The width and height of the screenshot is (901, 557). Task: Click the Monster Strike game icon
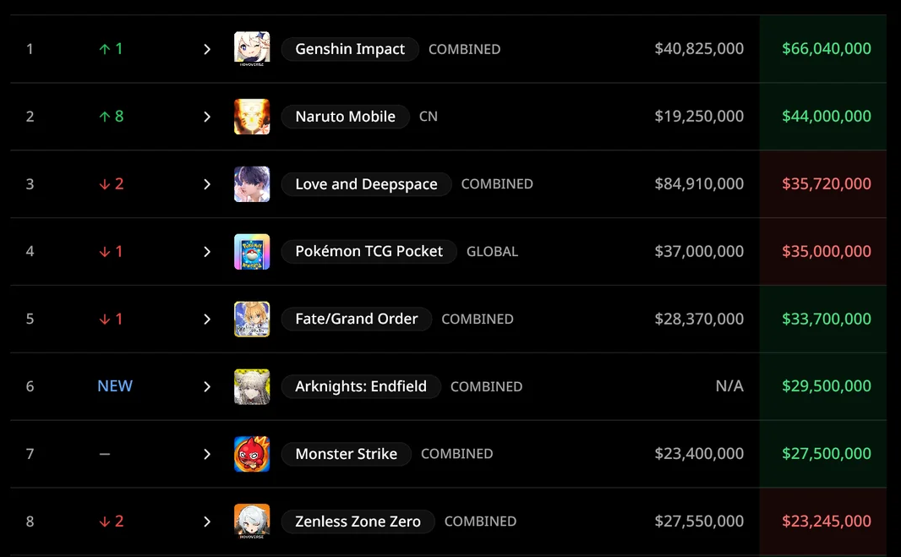pos(252,454)
